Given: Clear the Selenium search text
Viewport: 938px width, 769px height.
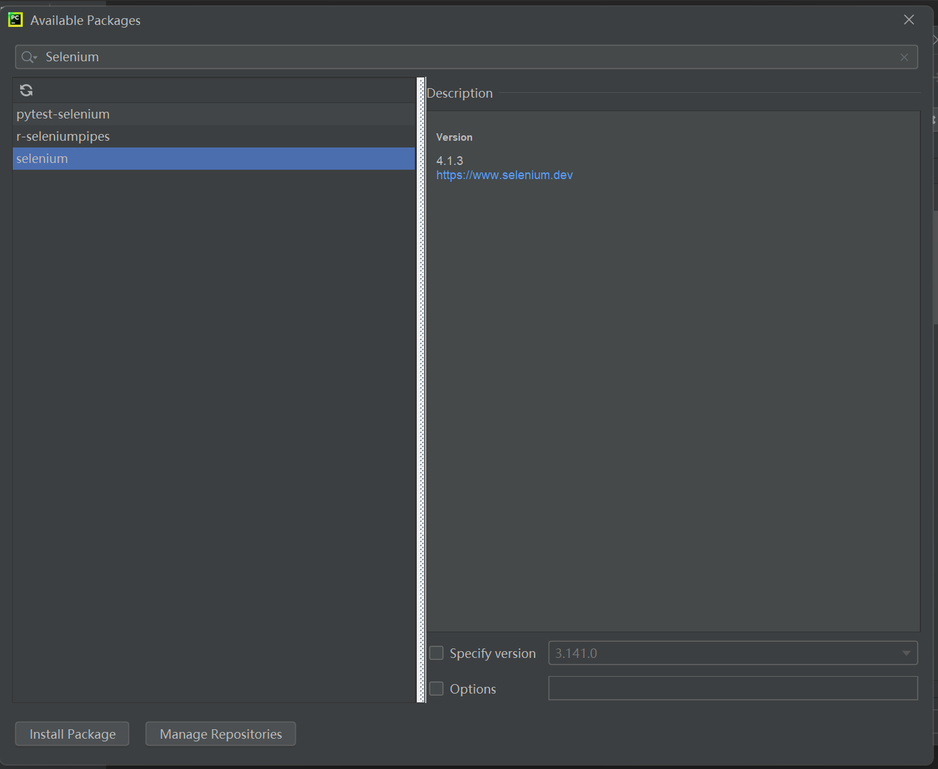Looking at the screenshot, I should pos(904,57).
